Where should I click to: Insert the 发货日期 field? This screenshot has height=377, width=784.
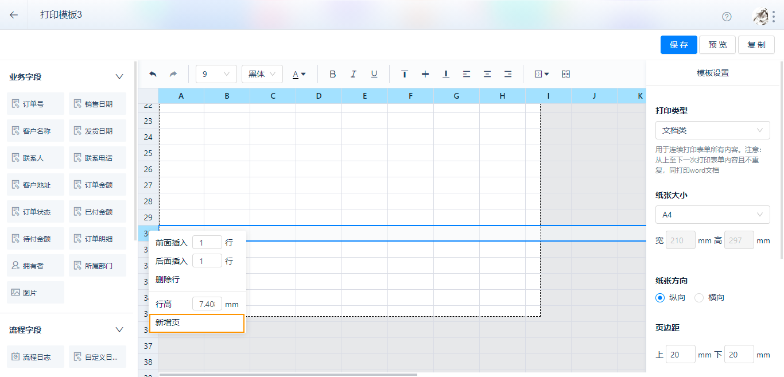pyautogui.click(x=98, y=131)
